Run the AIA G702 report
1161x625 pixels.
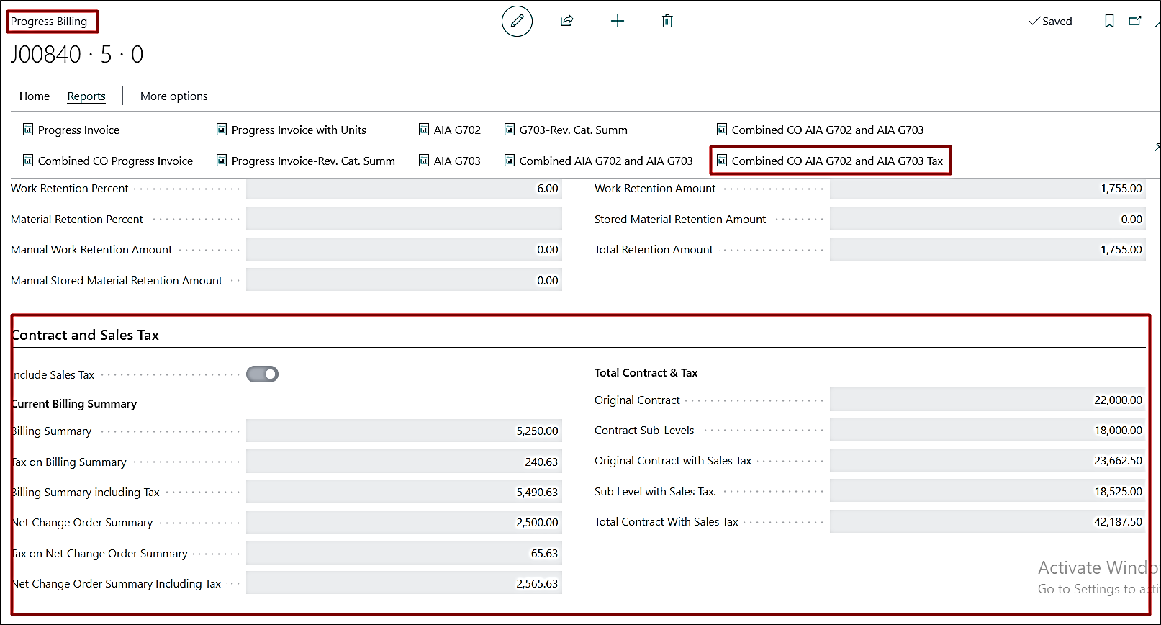point(457,130)
